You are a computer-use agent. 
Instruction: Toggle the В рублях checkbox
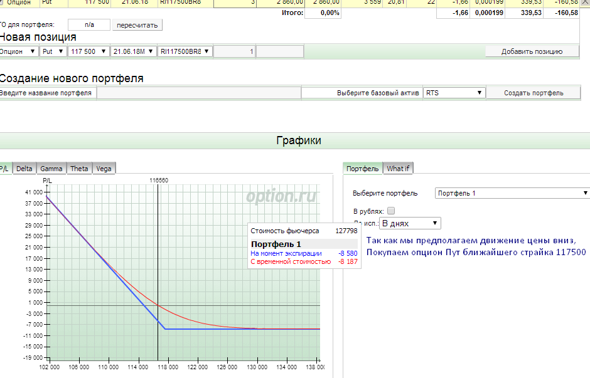point(391,211)
